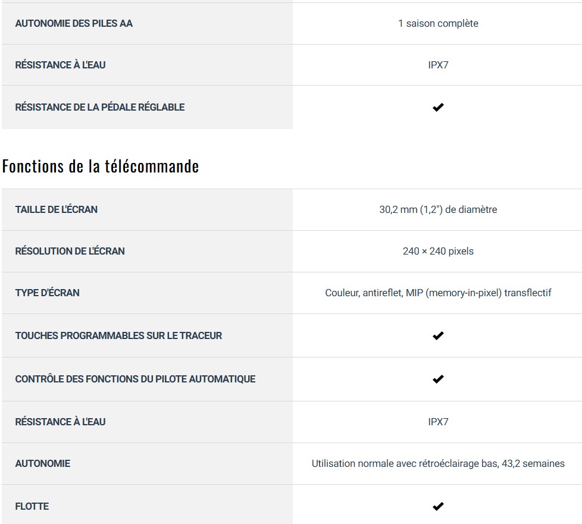Select the checkmark for Contrôle des fonctions du pilote automatique
The width and height of the screenshot is (582, 524).
438,379
